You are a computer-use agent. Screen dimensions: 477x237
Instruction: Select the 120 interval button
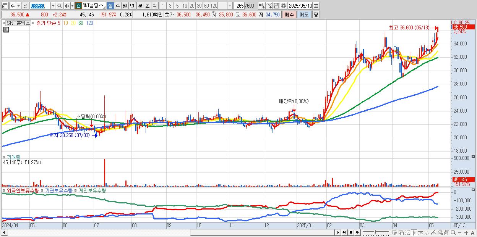click(214, 6)
